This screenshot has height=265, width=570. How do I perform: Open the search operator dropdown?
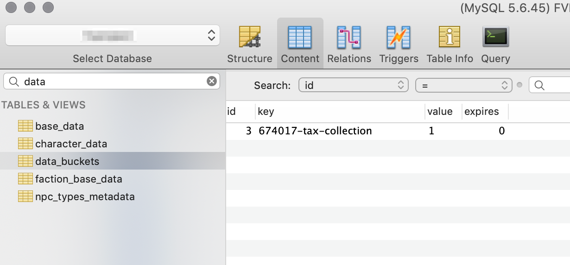463,85
